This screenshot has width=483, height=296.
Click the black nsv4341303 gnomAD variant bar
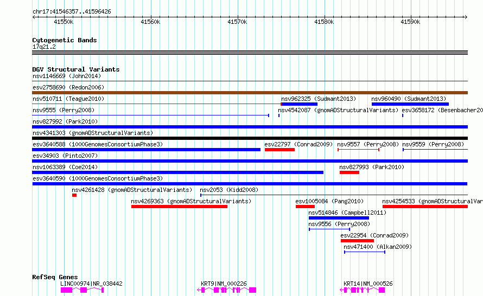[250, 138]
